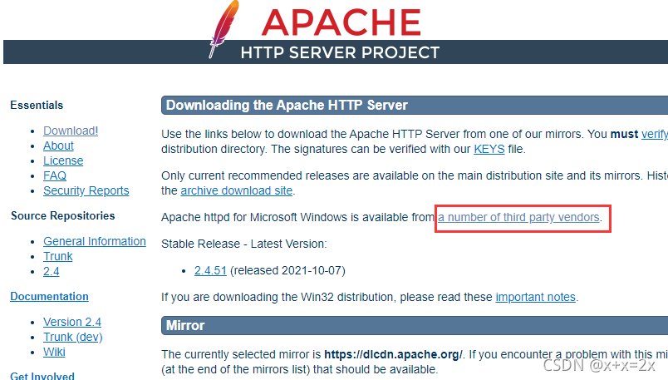Open the important notes link
This screenshot has height=380, width=668.
(x=536, y=297)
